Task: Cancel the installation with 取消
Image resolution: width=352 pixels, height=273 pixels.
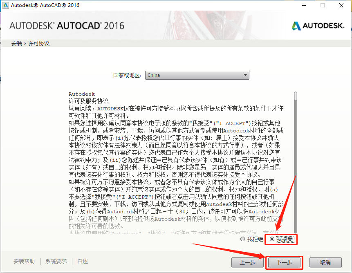Action: pos(325,262)
